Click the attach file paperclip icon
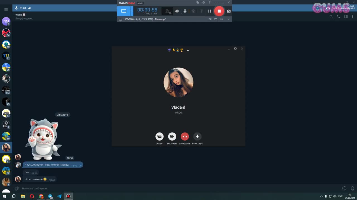The height and width of the screenshot is (200, 357). [x=17, y=188]
